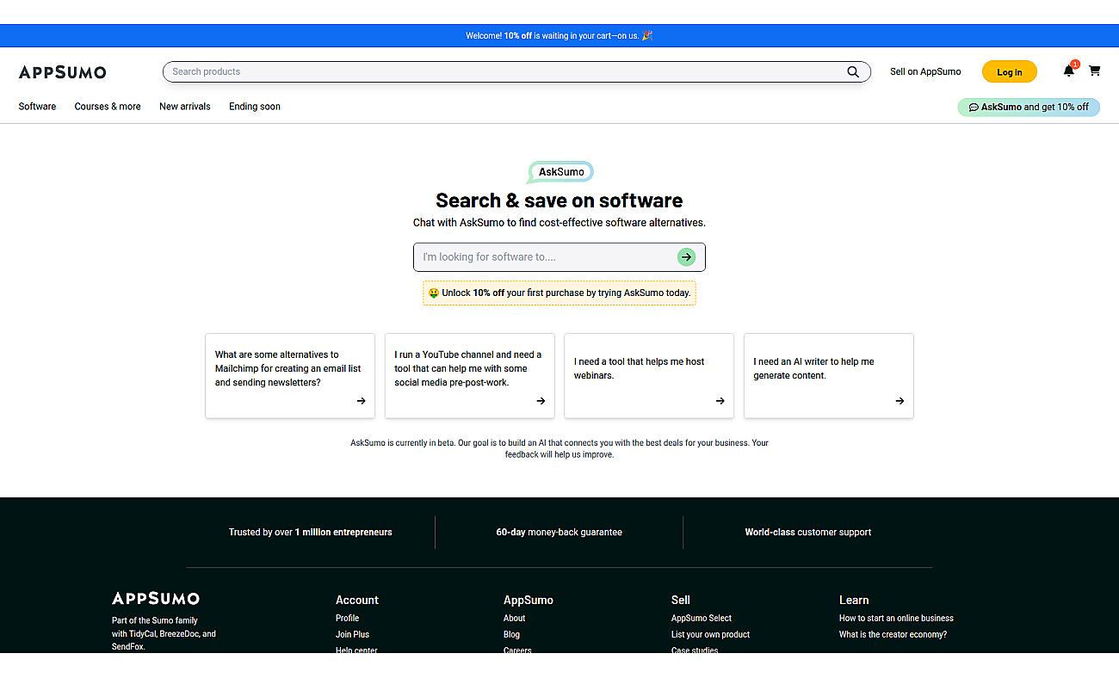The width and height of the screenshot is (1119, 678).
Task: Click the AppSumo footer logo
Action: pyautogui.click(x=156, y=599)
